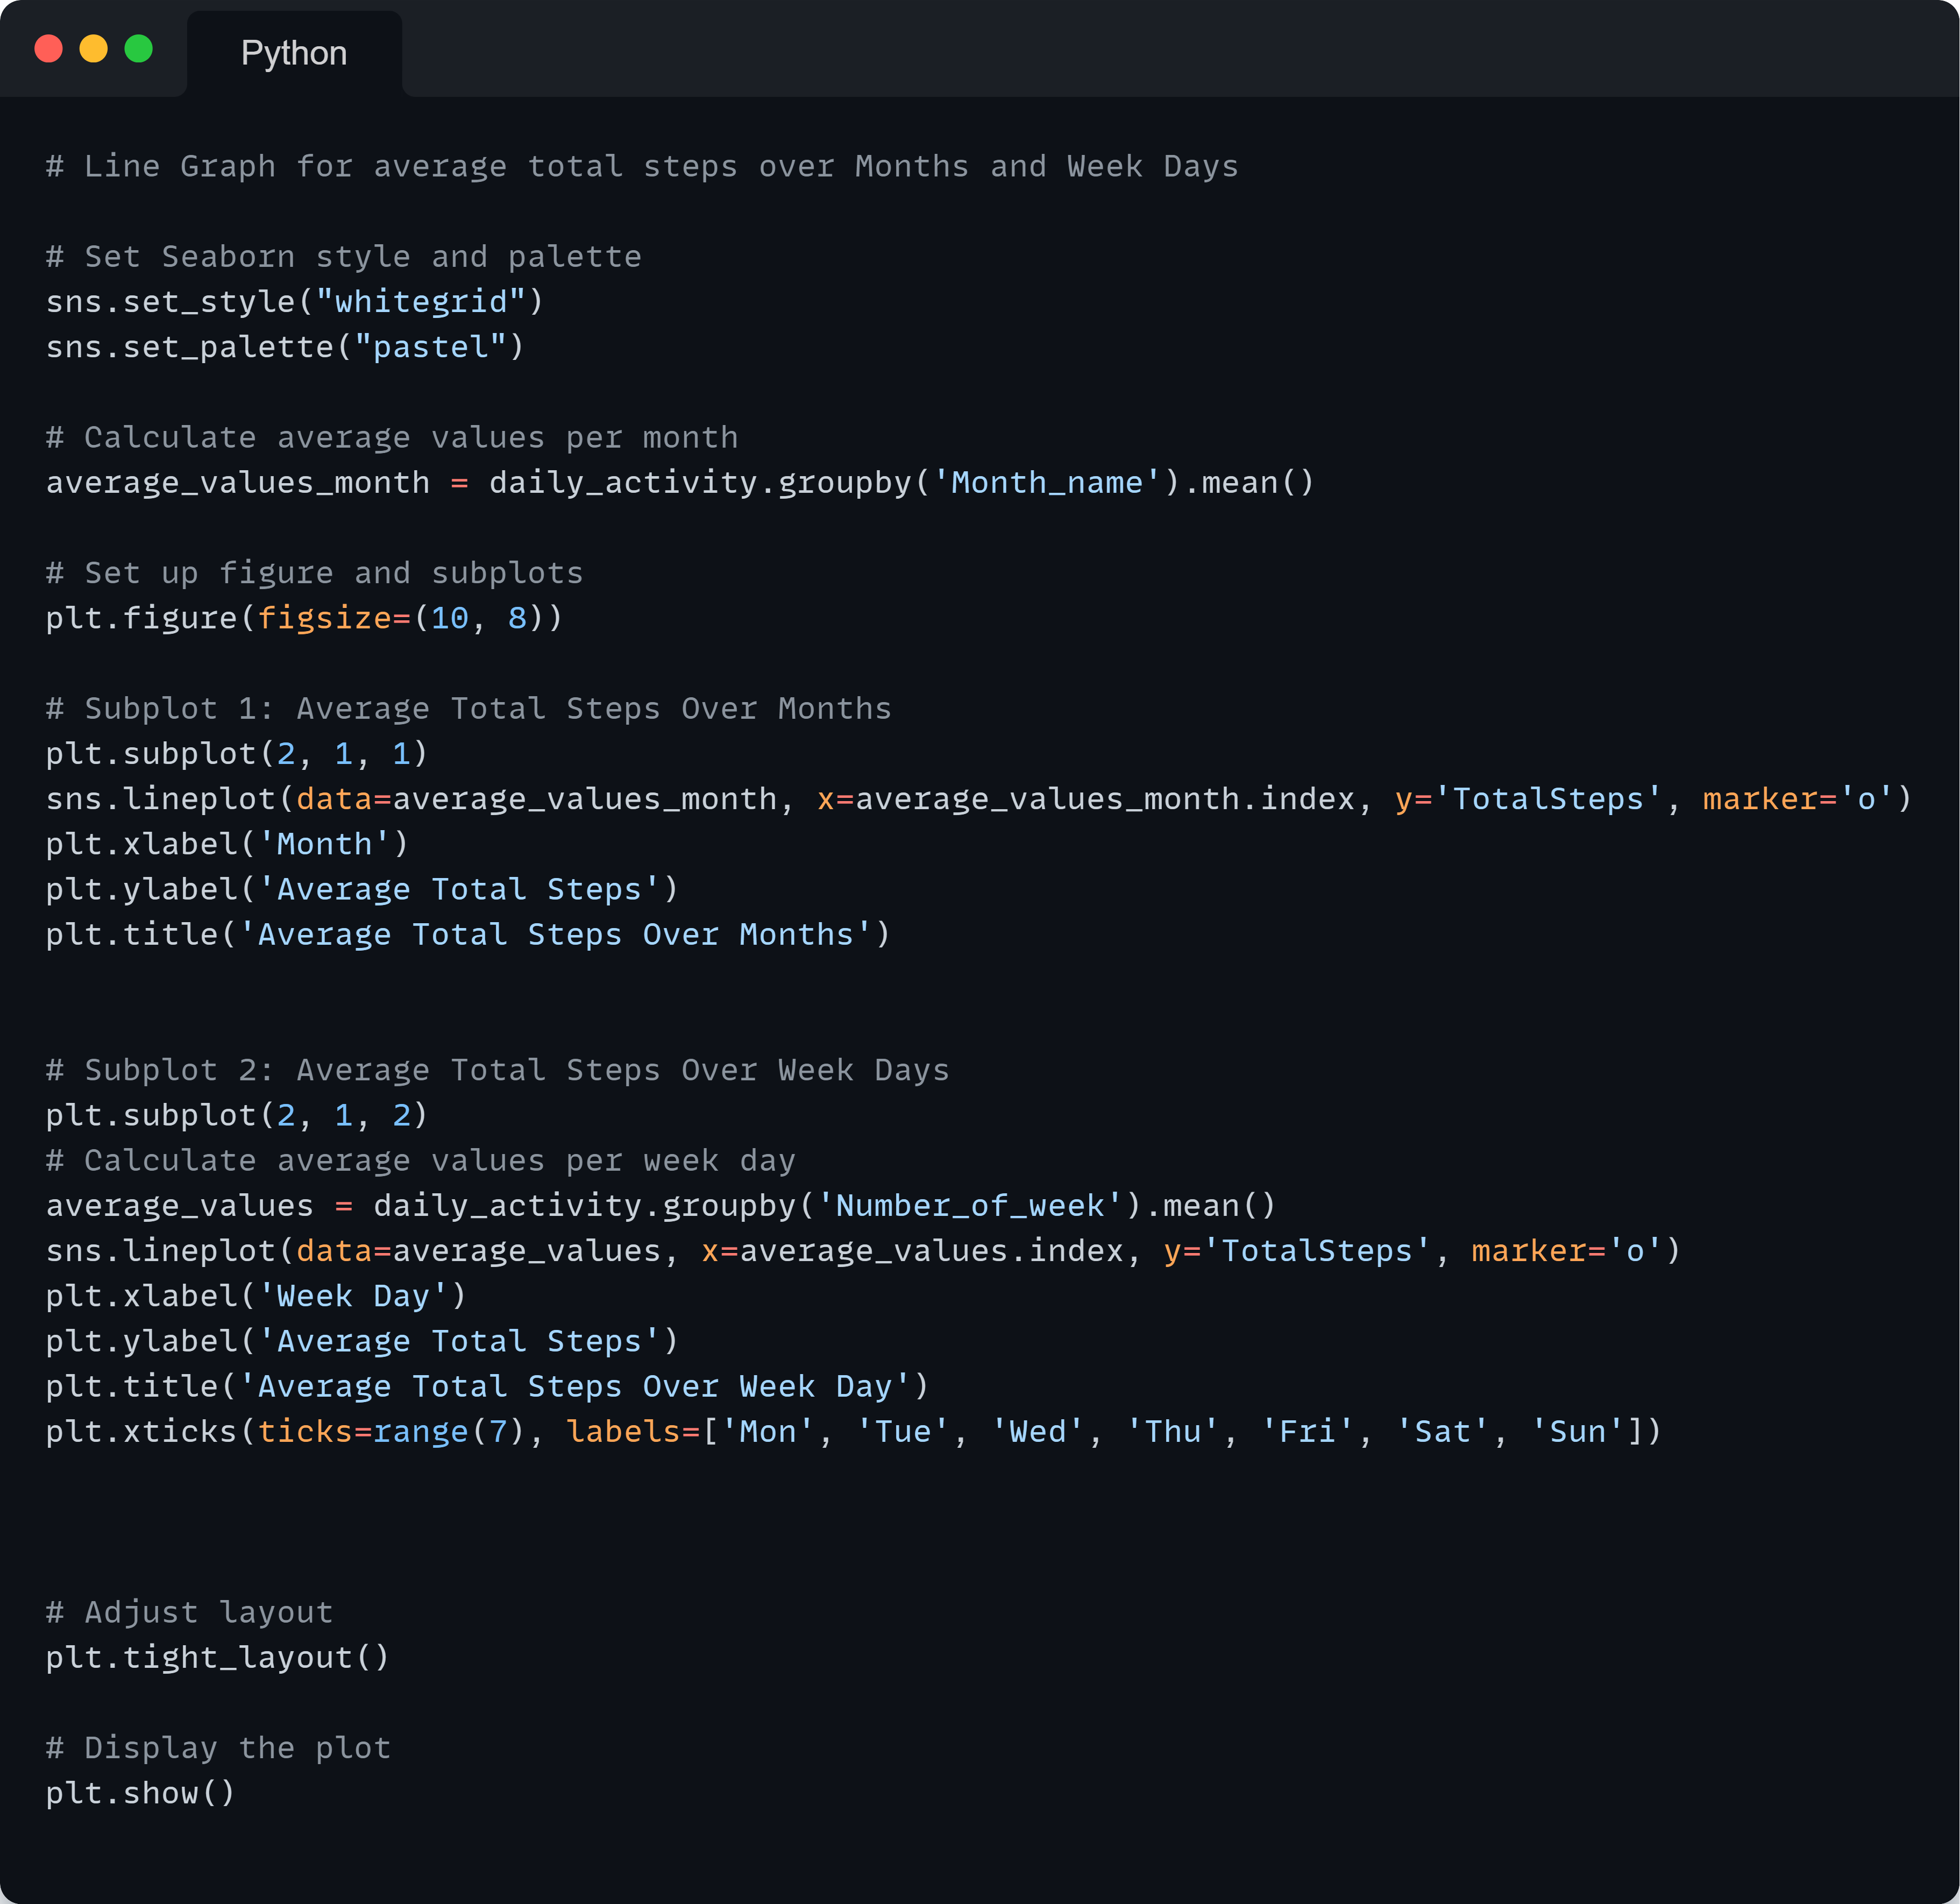Click the green maximize window dot
This screenshot has width=1960, height=1904.
tap(139, 49)
